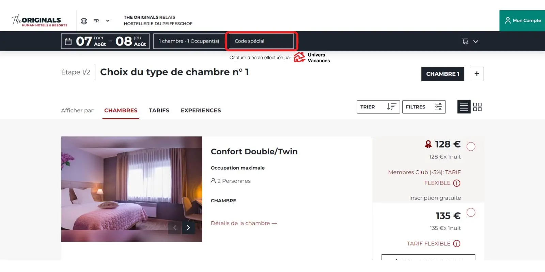Open info icon for 135 € Tarif Flexible
The width and height of the screenshot is (545, 272).
click(x=457, y=244)
